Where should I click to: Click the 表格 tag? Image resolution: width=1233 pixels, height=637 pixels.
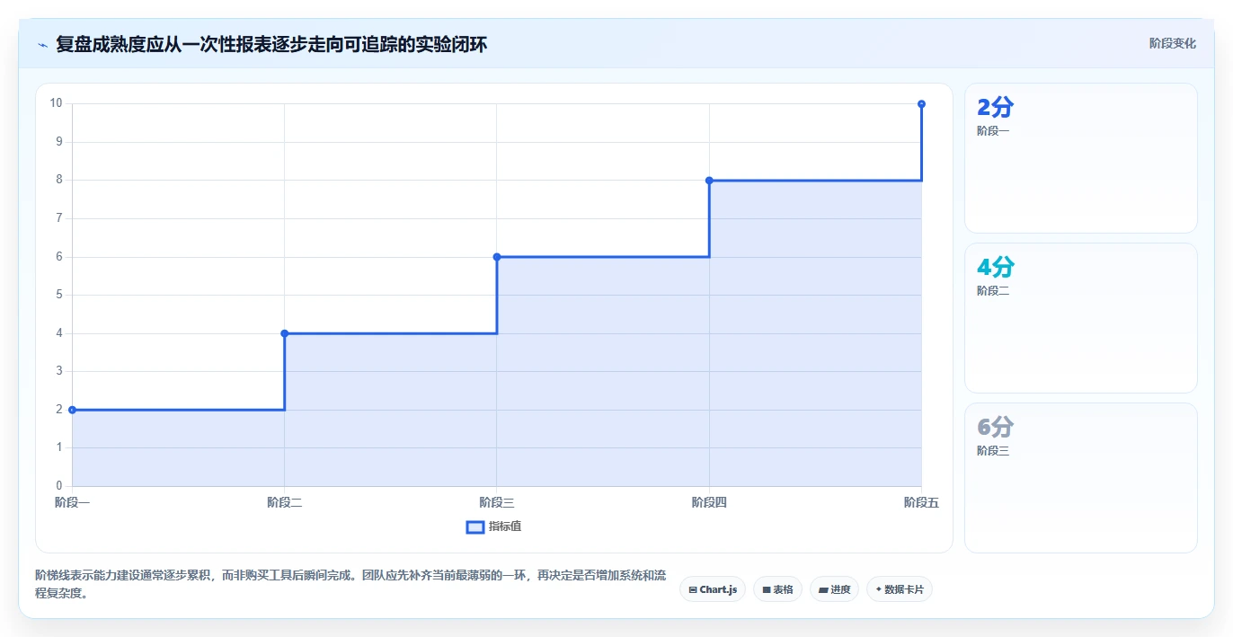click(x=777, y=589)
